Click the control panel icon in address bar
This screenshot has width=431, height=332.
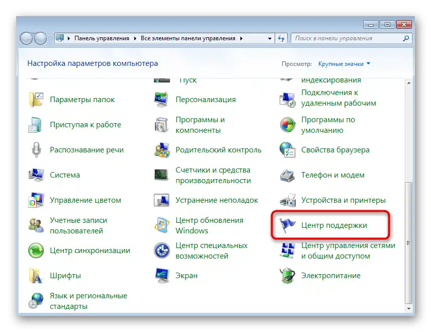pyautogui.click(x=60, y=38)
